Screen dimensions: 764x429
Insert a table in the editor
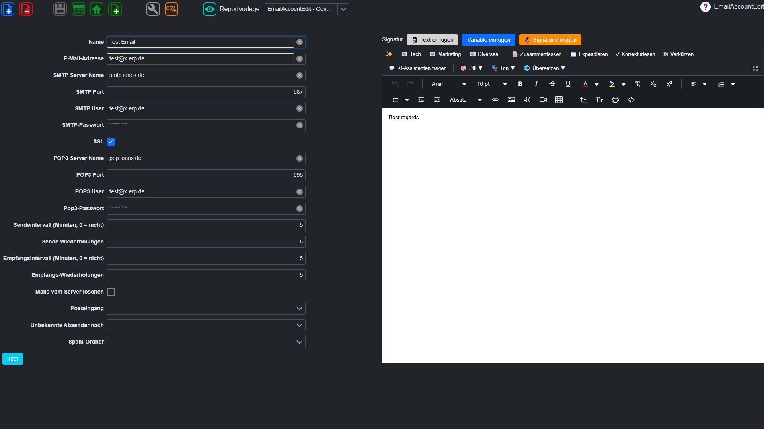pyautogui.click(x=559, y=100)
